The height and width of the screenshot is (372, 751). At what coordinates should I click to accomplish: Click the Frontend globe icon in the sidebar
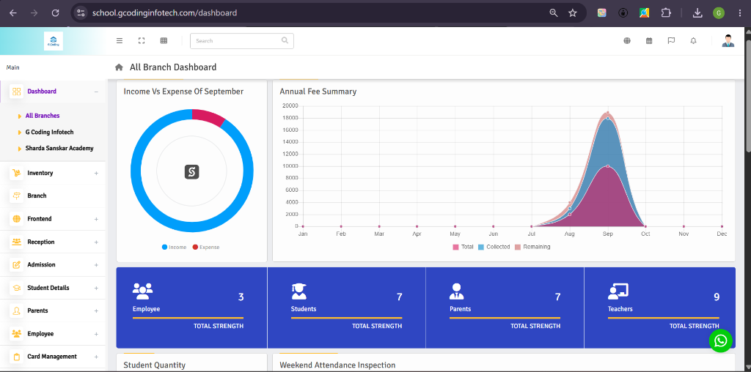[16, 219]
